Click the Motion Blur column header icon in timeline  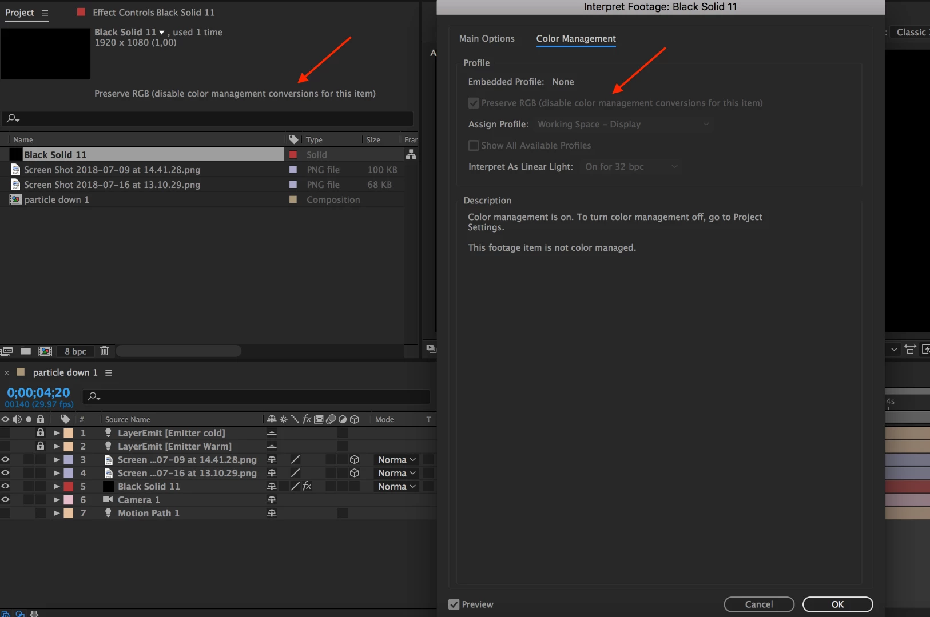tap(331, 419)
